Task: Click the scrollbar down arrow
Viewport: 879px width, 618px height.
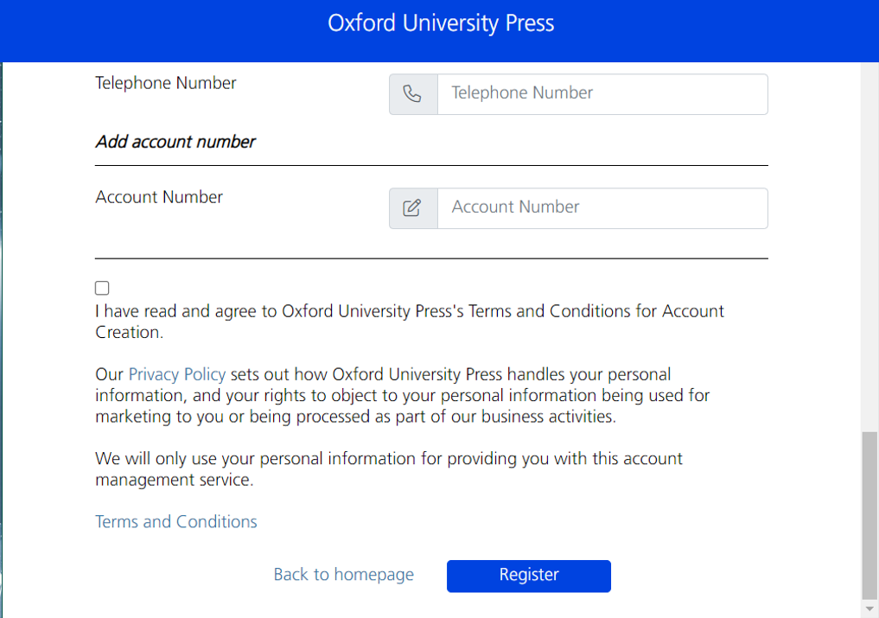Action: [869, 608]
